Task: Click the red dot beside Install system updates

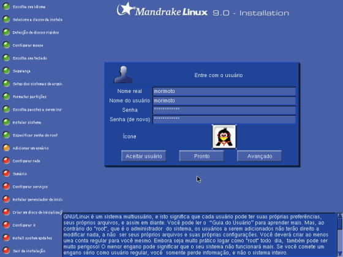Action: click(x=6, y=238)
